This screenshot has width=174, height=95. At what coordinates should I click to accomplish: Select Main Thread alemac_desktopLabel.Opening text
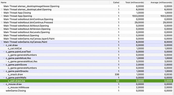[x=27, y=9]
